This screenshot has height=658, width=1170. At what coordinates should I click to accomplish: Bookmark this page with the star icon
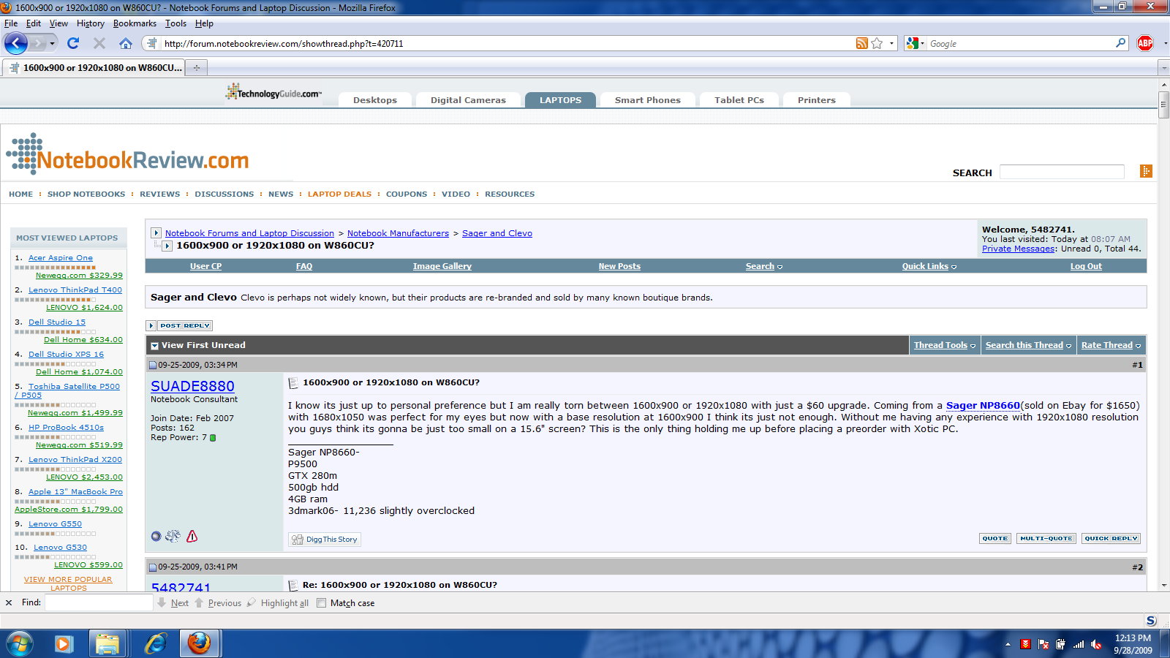click(x=877, y=43)
